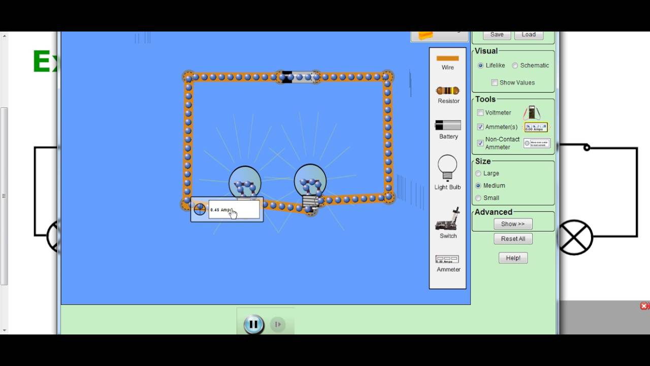Choose the Small size option
Image resolution: width=650 pixels, height=366 pixels.
478,198
